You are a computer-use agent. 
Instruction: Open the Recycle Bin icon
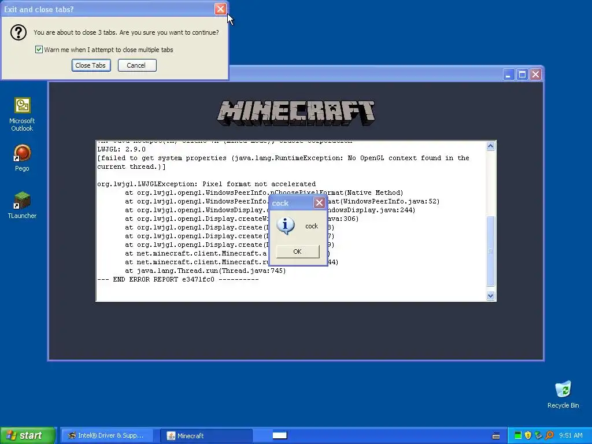point(563,394)
